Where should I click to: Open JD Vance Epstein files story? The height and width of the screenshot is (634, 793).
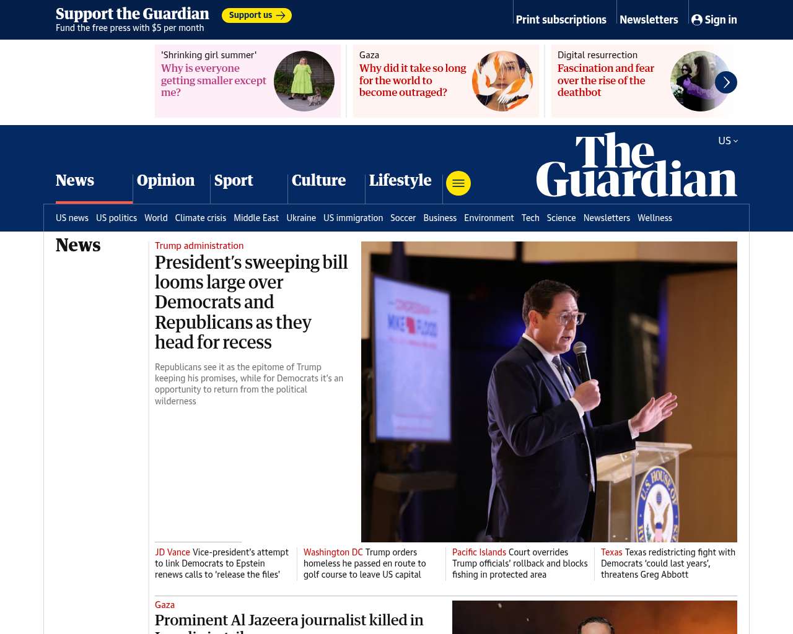[x=222, y=563]
